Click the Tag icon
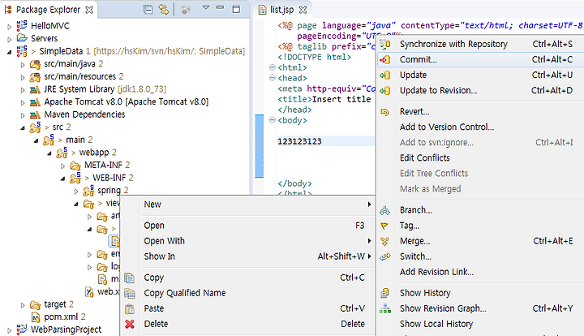 click(384, 226)
